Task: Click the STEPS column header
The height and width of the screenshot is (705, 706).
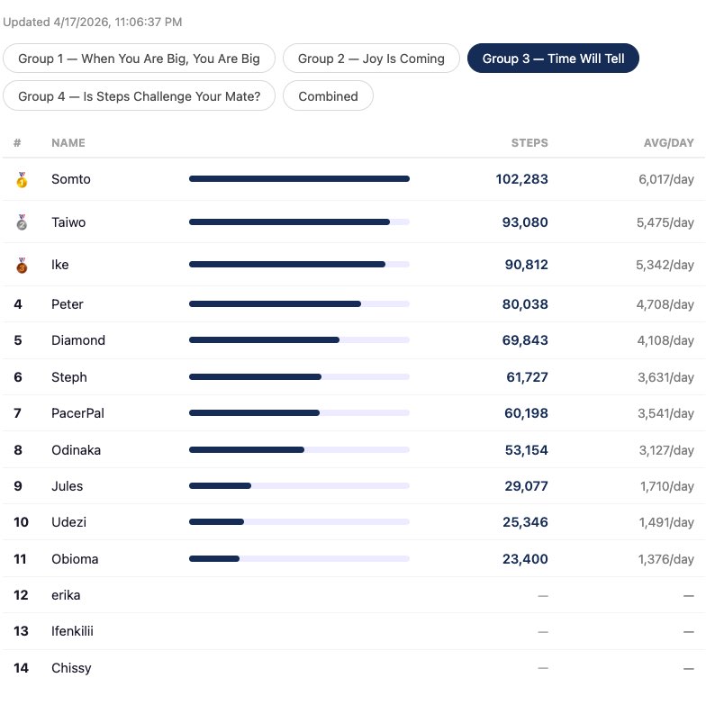Action: click(529, 143)
